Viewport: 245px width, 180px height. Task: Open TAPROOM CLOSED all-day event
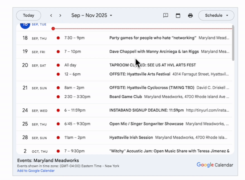(x=152, y=65)
